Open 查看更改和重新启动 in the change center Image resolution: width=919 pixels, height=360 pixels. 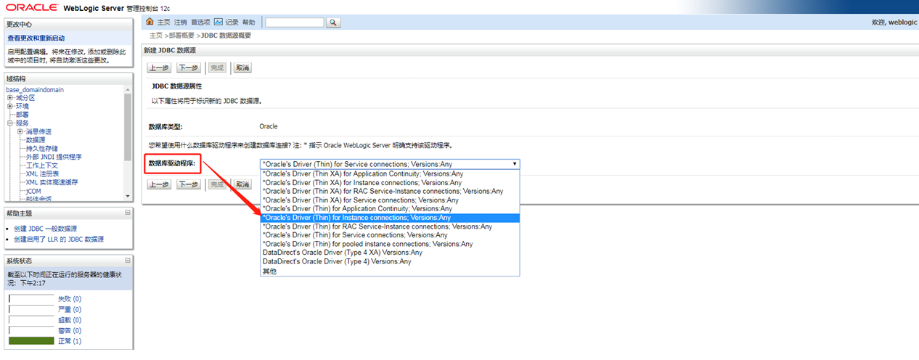[36, 38]
